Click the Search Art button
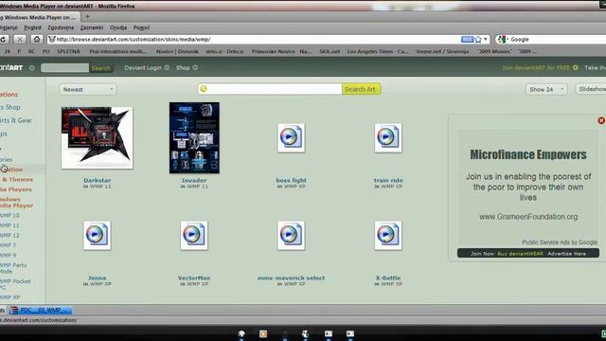This screenshot has width=606, height=341. 361,89
